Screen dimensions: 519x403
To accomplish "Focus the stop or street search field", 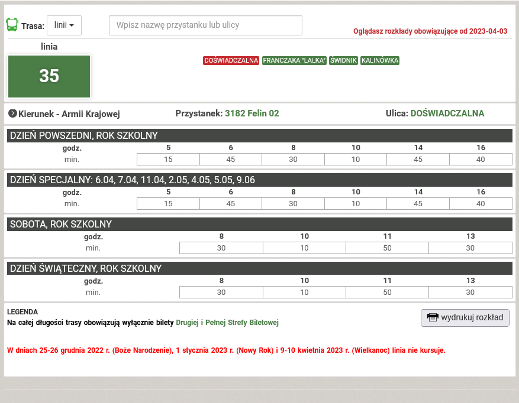I will pyautogui.click(x=205, y=25).
